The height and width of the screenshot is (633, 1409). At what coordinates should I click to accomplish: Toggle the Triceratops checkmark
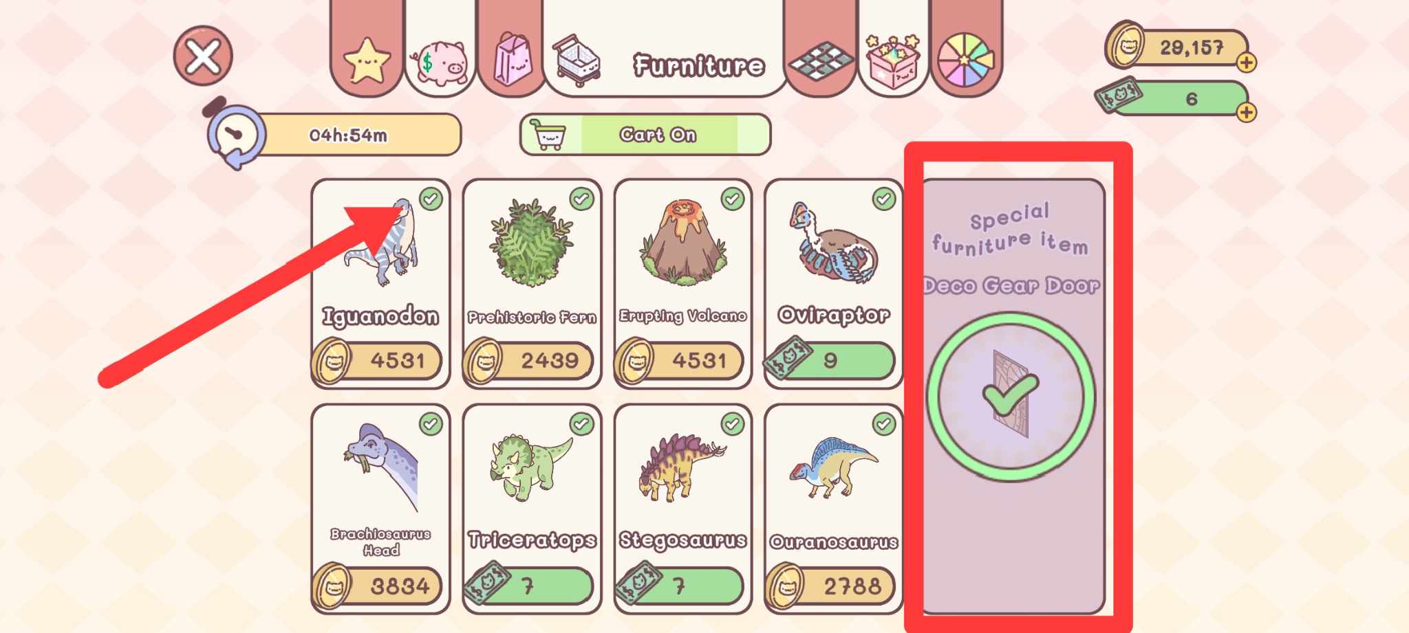pyautogui.click(x=582, y=424)
